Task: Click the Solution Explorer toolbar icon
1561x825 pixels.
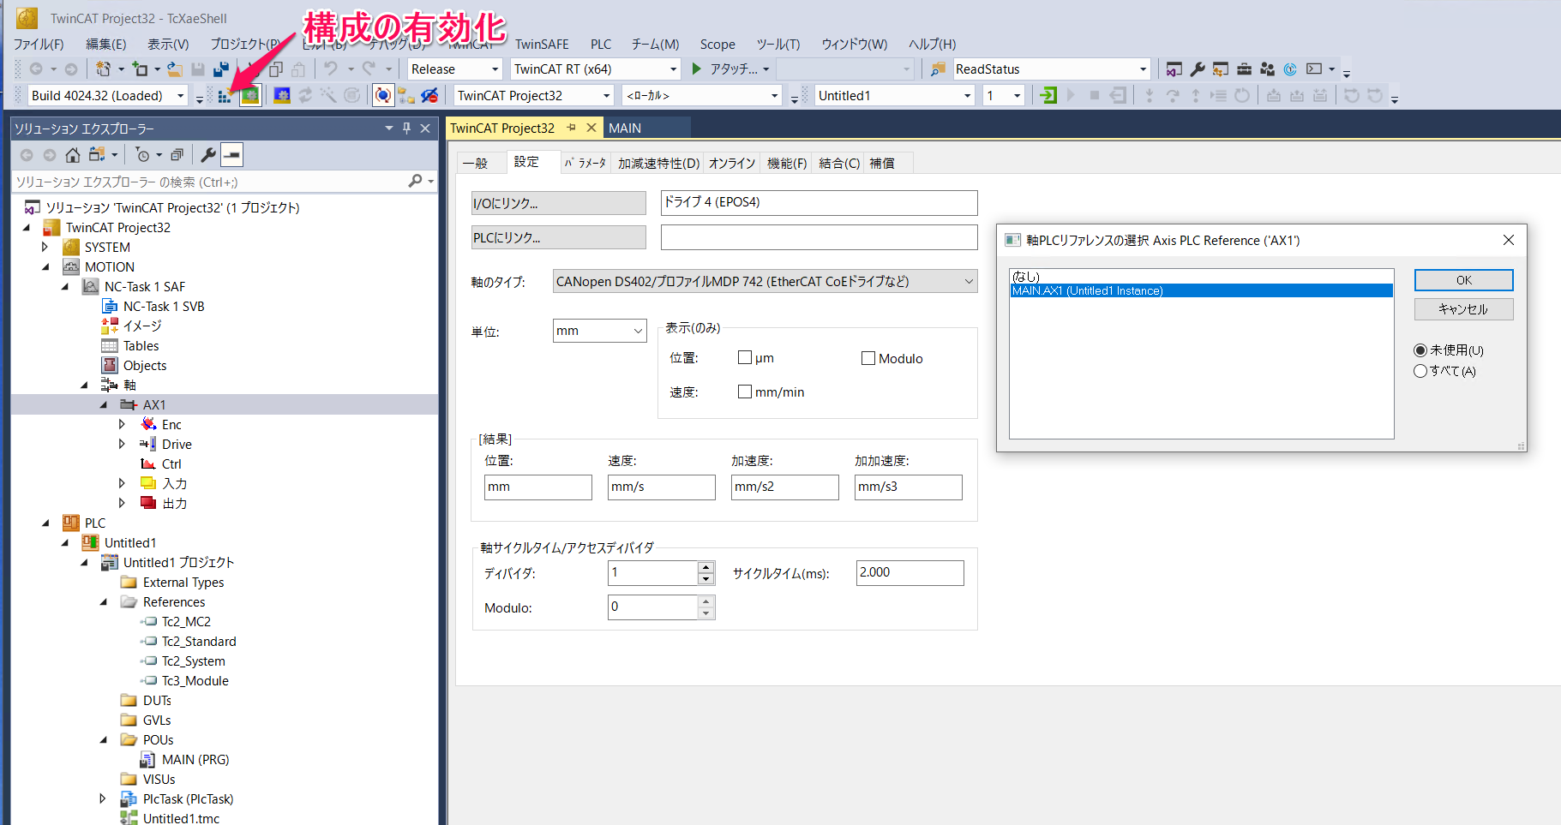Action: 1174,69
